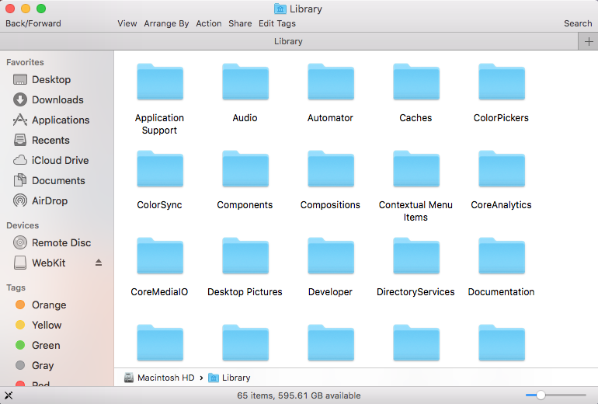Open iCloud Drive from sidebar
Screen dimensions: 598x404
tap(60, 160)
